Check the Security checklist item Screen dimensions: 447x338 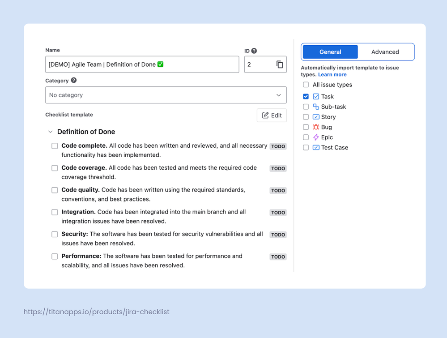[x=55, y=234]
